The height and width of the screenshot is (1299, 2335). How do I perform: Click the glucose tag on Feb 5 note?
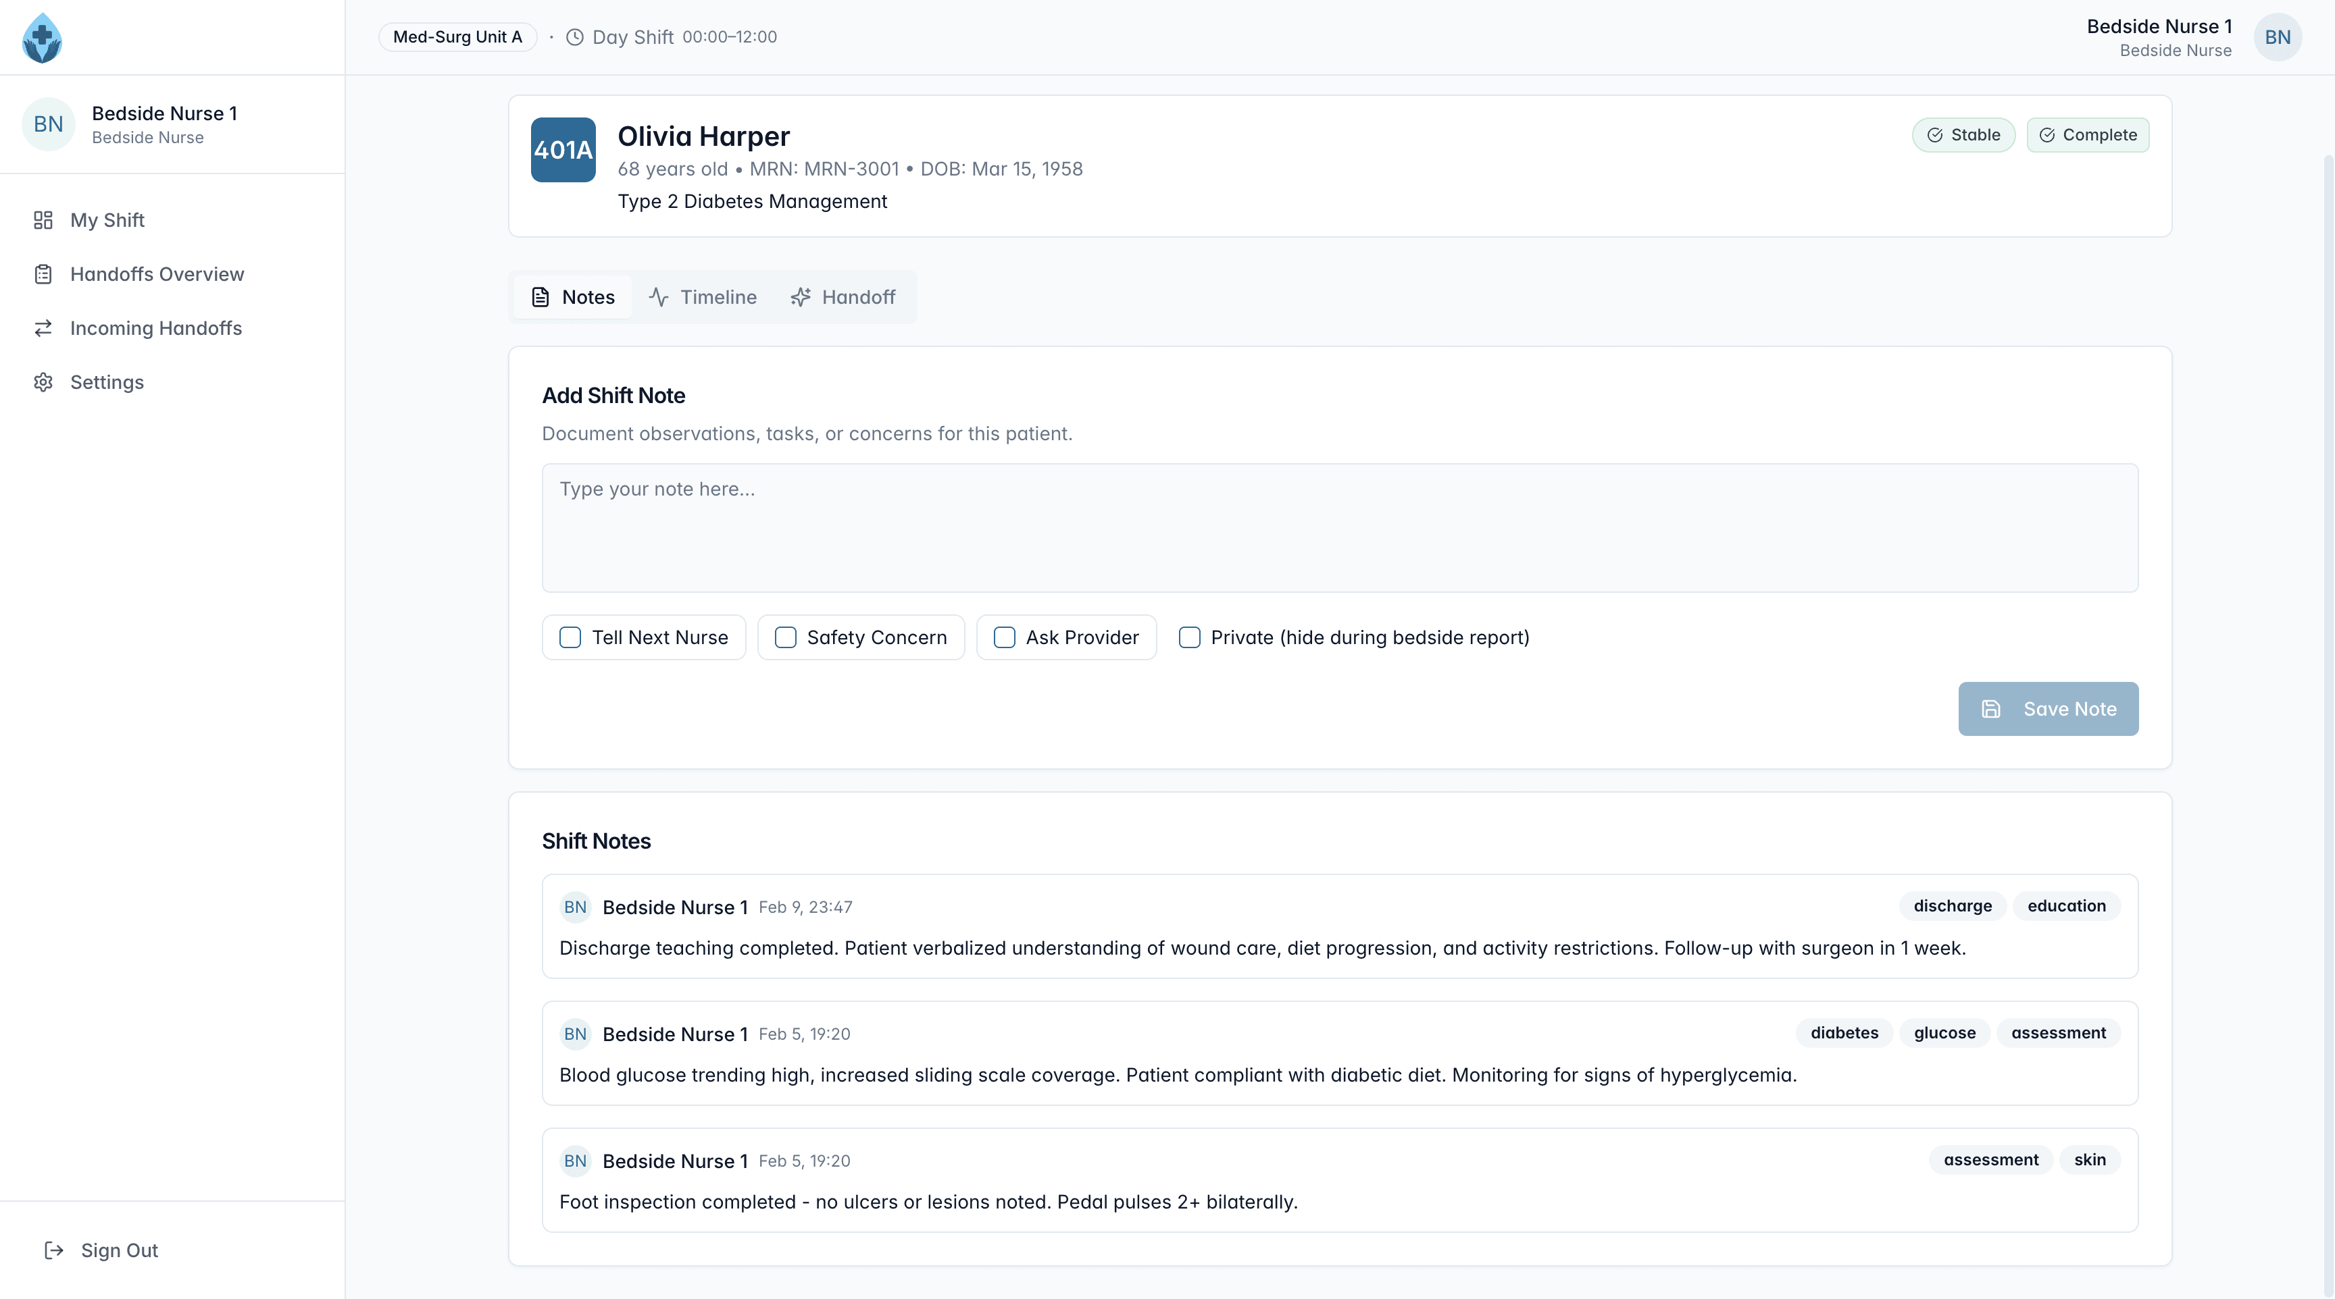click(x=1944, y=1033)
